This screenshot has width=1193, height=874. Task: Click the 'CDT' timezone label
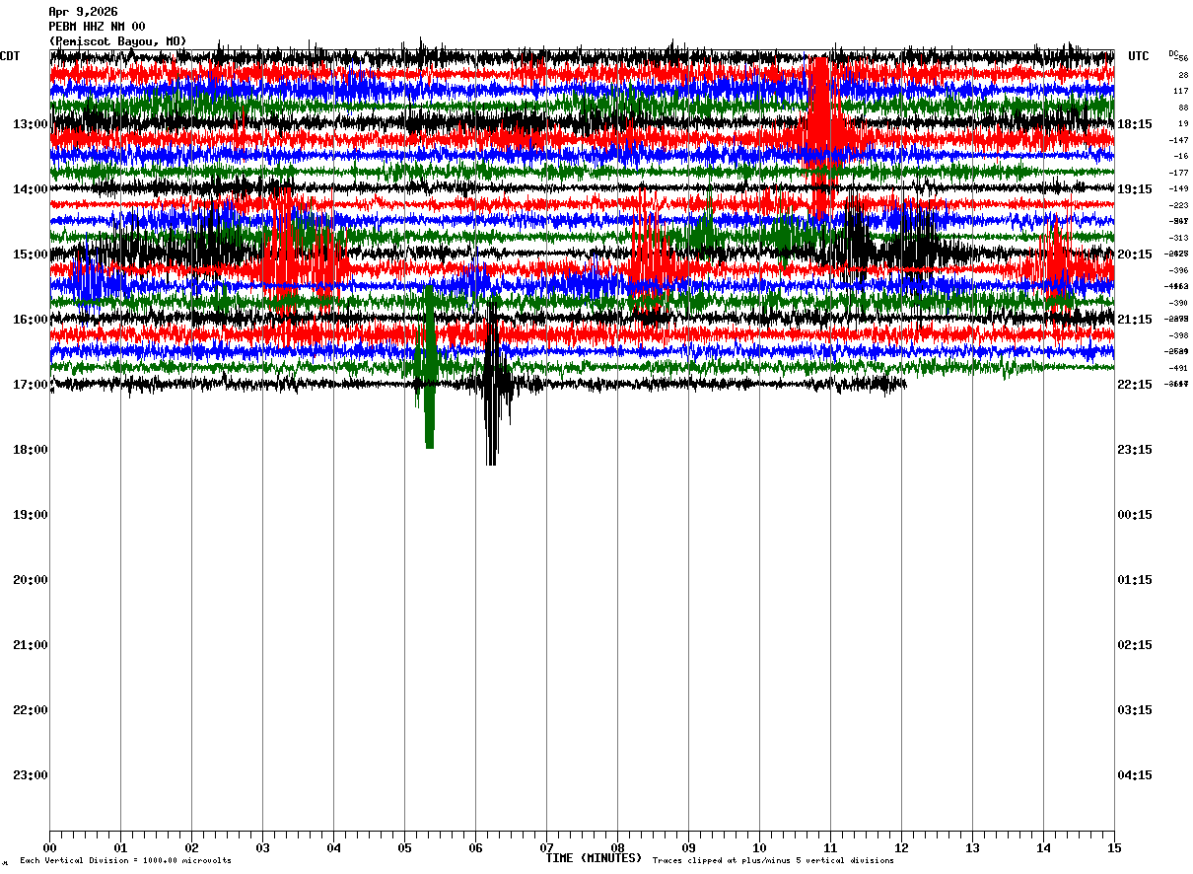point(10,56)
